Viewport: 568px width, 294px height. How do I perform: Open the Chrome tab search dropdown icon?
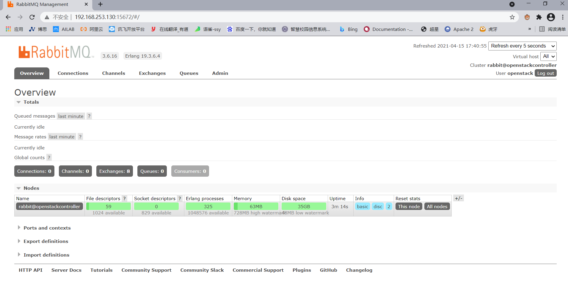tap(512, 4)
